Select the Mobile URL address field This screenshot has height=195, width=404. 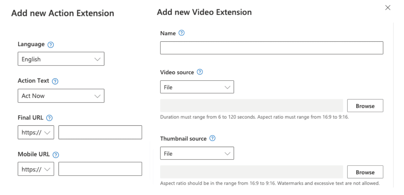coord(100,169)
